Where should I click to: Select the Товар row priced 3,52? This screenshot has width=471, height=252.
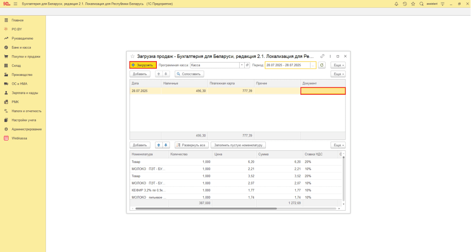click(x=236, y=176)
